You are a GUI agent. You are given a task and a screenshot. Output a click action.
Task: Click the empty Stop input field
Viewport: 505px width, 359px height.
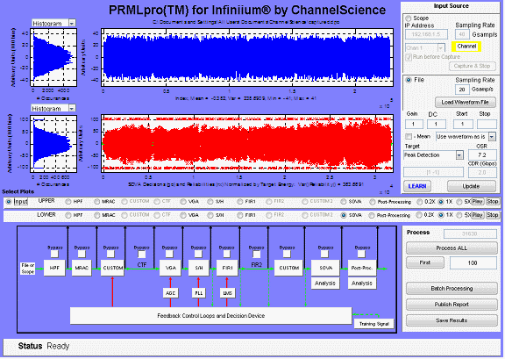tap(487, 124)
